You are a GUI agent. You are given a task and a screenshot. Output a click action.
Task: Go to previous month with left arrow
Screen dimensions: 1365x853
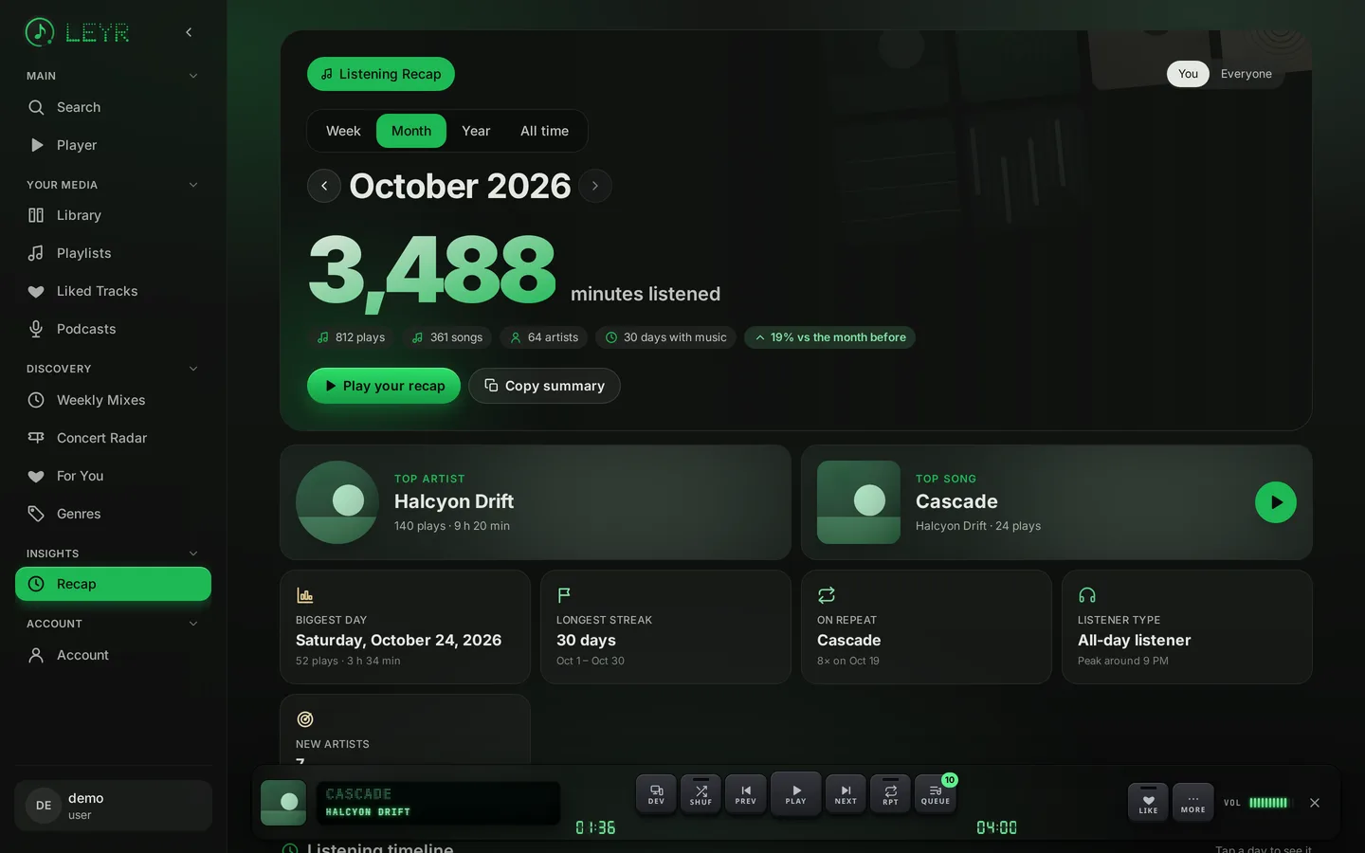(x=324, y=186)
